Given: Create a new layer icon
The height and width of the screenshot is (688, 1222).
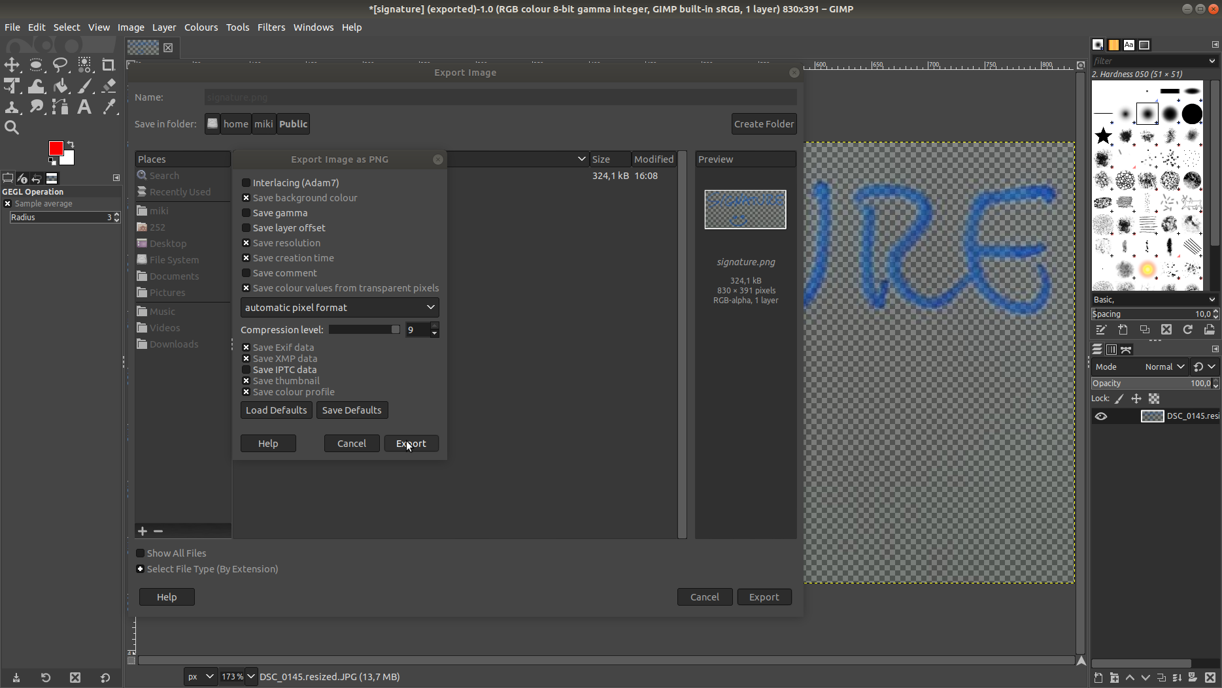Looking at the screenshot, I should pos(1098,678).
